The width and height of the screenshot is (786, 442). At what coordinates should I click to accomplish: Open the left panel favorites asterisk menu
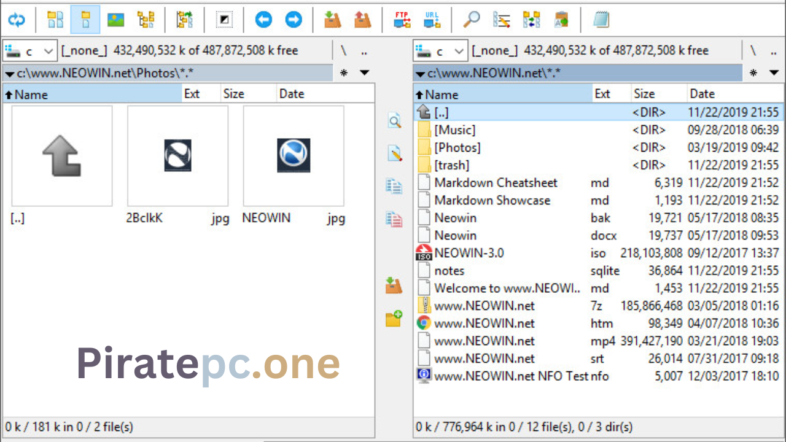click(344, 73)
